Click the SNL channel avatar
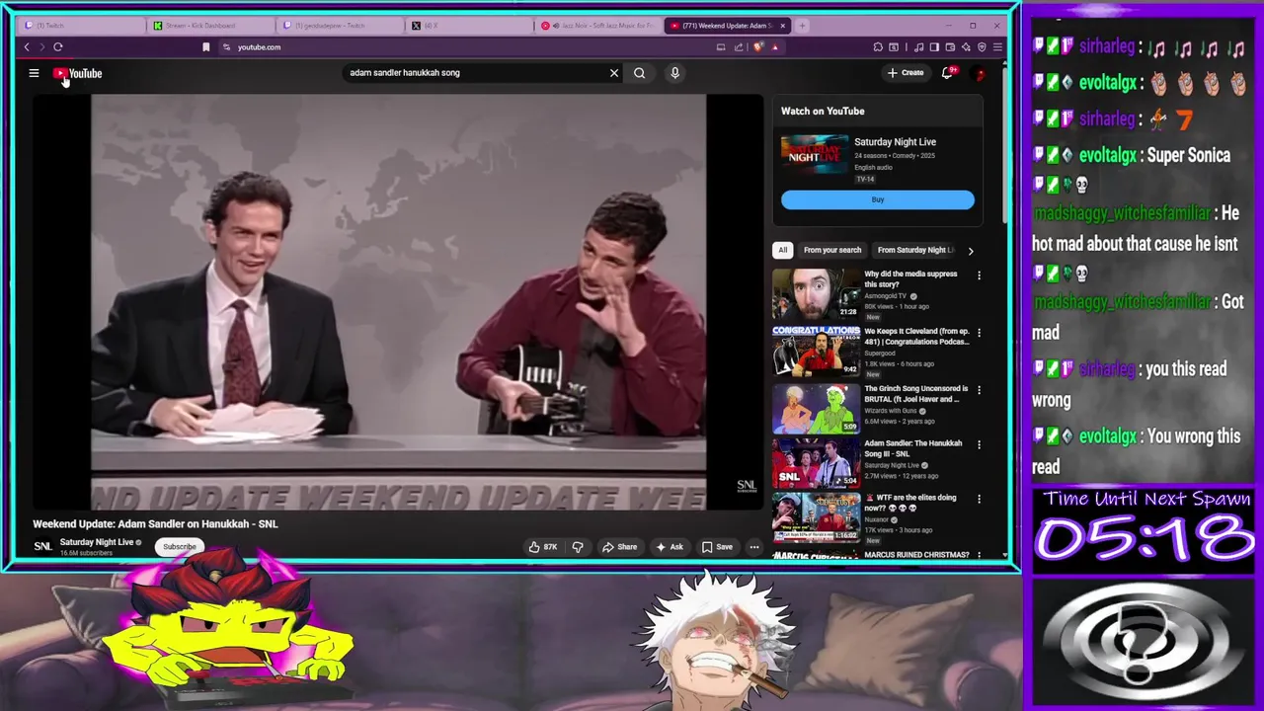 click(42, 546)
